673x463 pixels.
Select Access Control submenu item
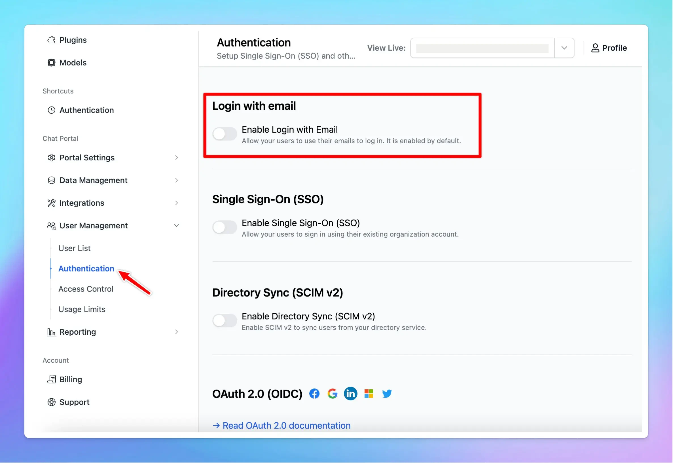(x=86, y=289)
